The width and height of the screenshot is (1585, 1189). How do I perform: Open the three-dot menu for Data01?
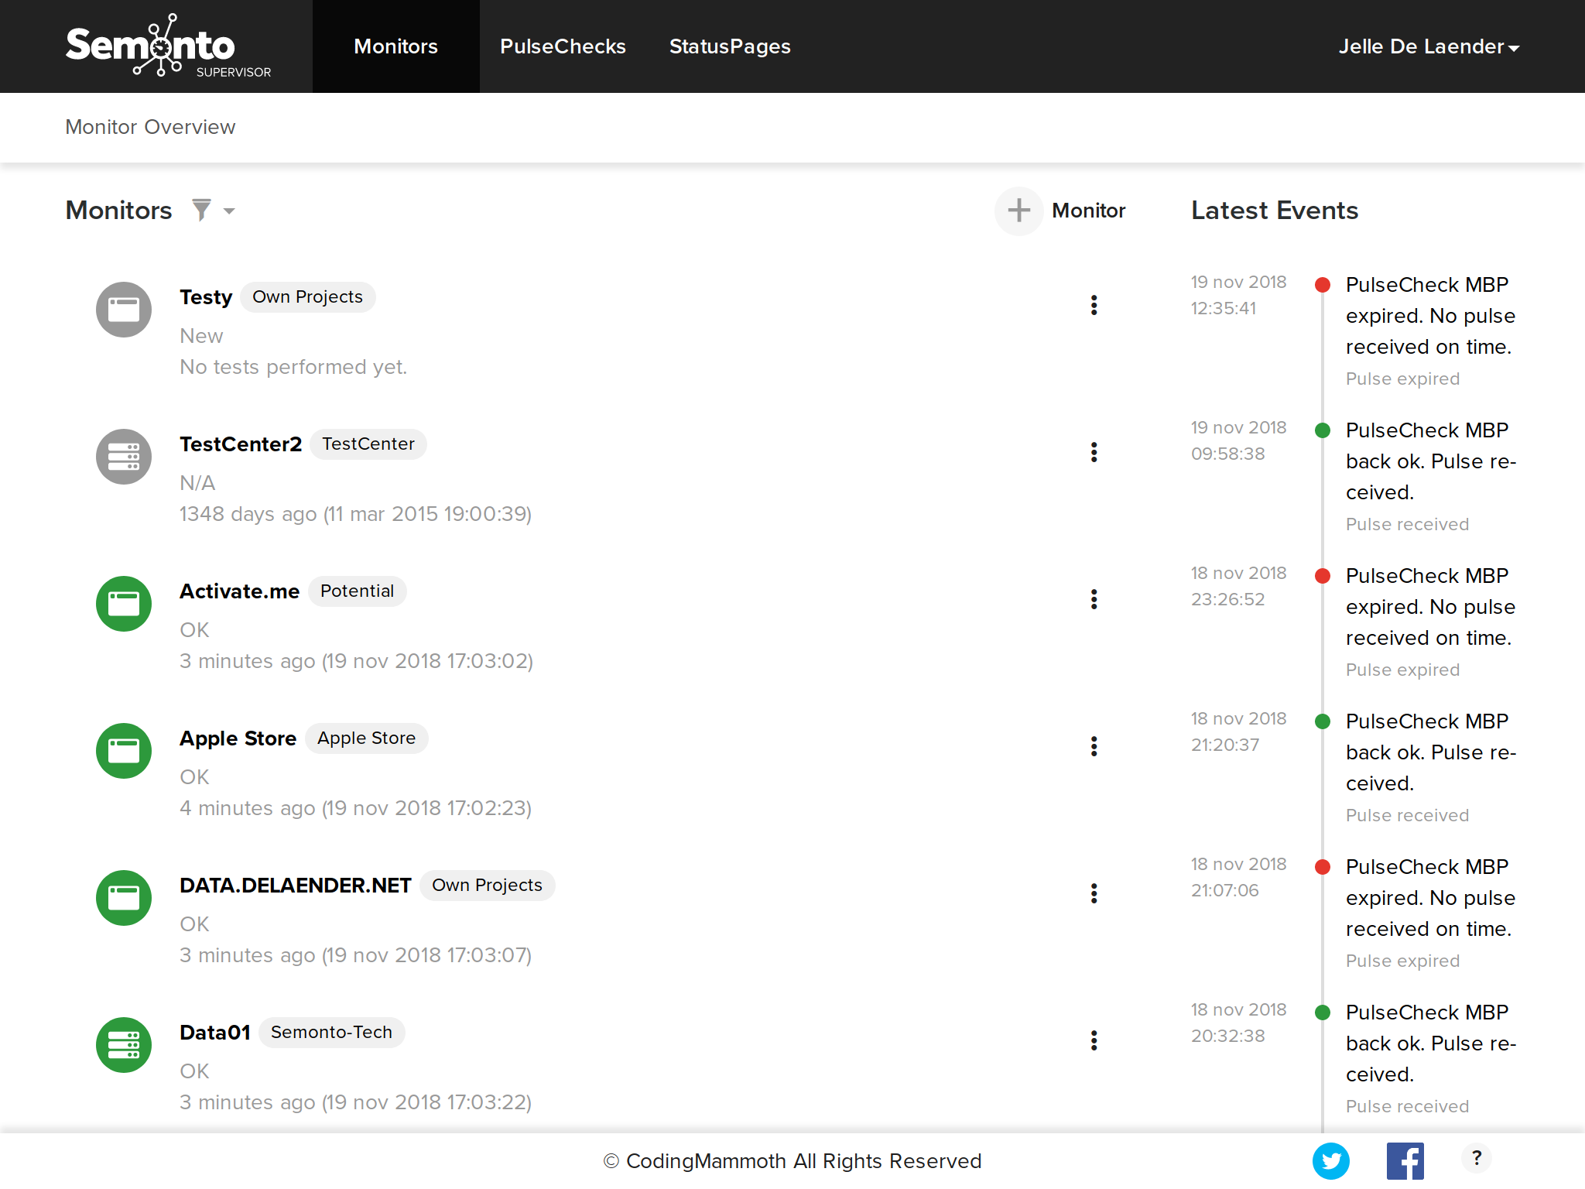click(x=1094, y=1040)
